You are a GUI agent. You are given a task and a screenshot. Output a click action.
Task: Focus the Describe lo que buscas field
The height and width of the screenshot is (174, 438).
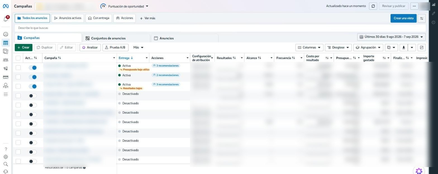(x=220, y=28)
